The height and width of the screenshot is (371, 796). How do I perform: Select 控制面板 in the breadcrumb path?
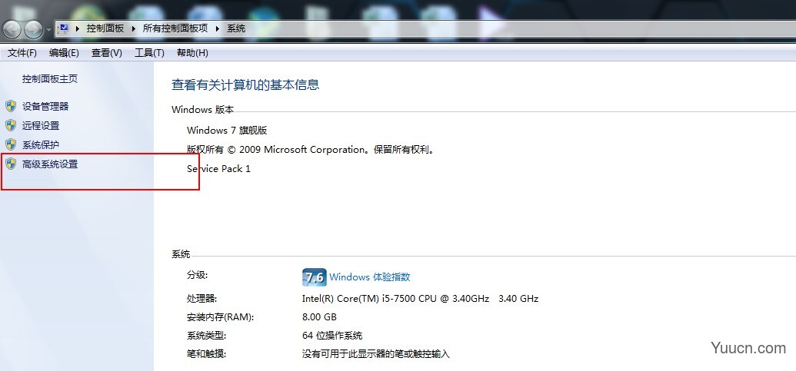pyautogui.click(x=105, y=28)
